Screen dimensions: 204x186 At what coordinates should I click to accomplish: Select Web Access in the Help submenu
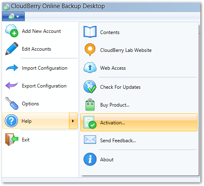coord(139,68)
